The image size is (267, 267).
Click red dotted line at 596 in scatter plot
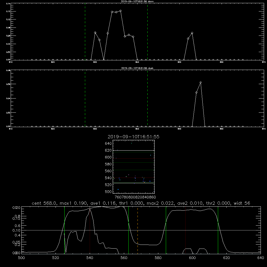coord(134,159)
